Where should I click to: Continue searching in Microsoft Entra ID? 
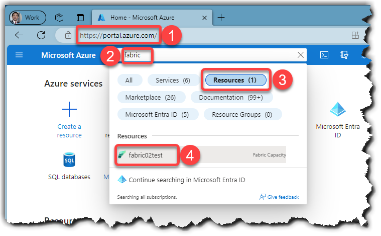point(187,180)
